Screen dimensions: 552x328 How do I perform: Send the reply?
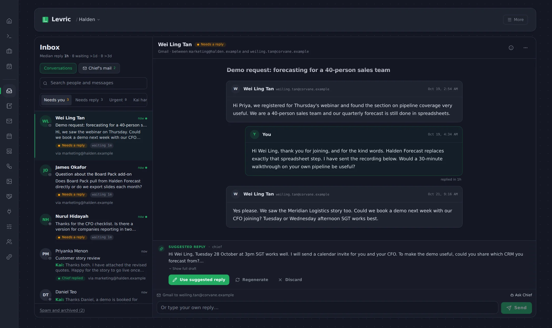516,308
